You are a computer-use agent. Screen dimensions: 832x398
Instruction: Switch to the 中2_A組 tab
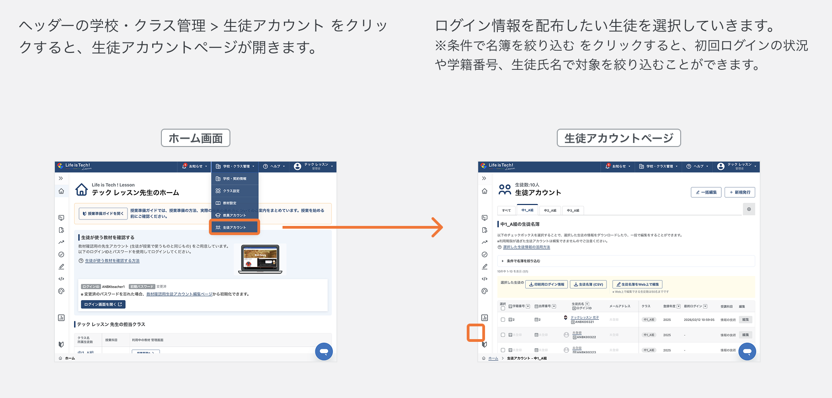click(x=550, y=210)
